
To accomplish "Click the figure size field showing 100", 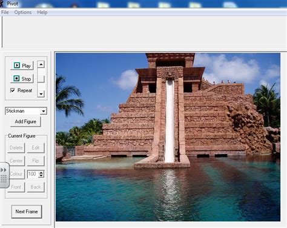I will (x=33, y=174).
